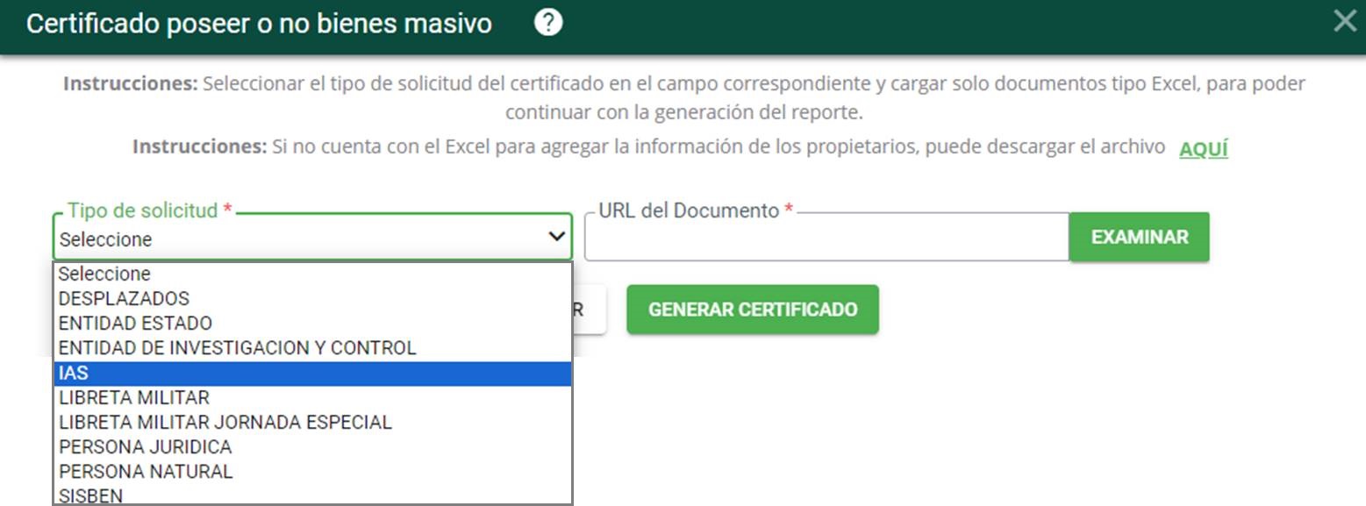Screen dimensions: 1366x506
Task: Choose the LIBRETA MILITAR option
Action: pos(134,398)
